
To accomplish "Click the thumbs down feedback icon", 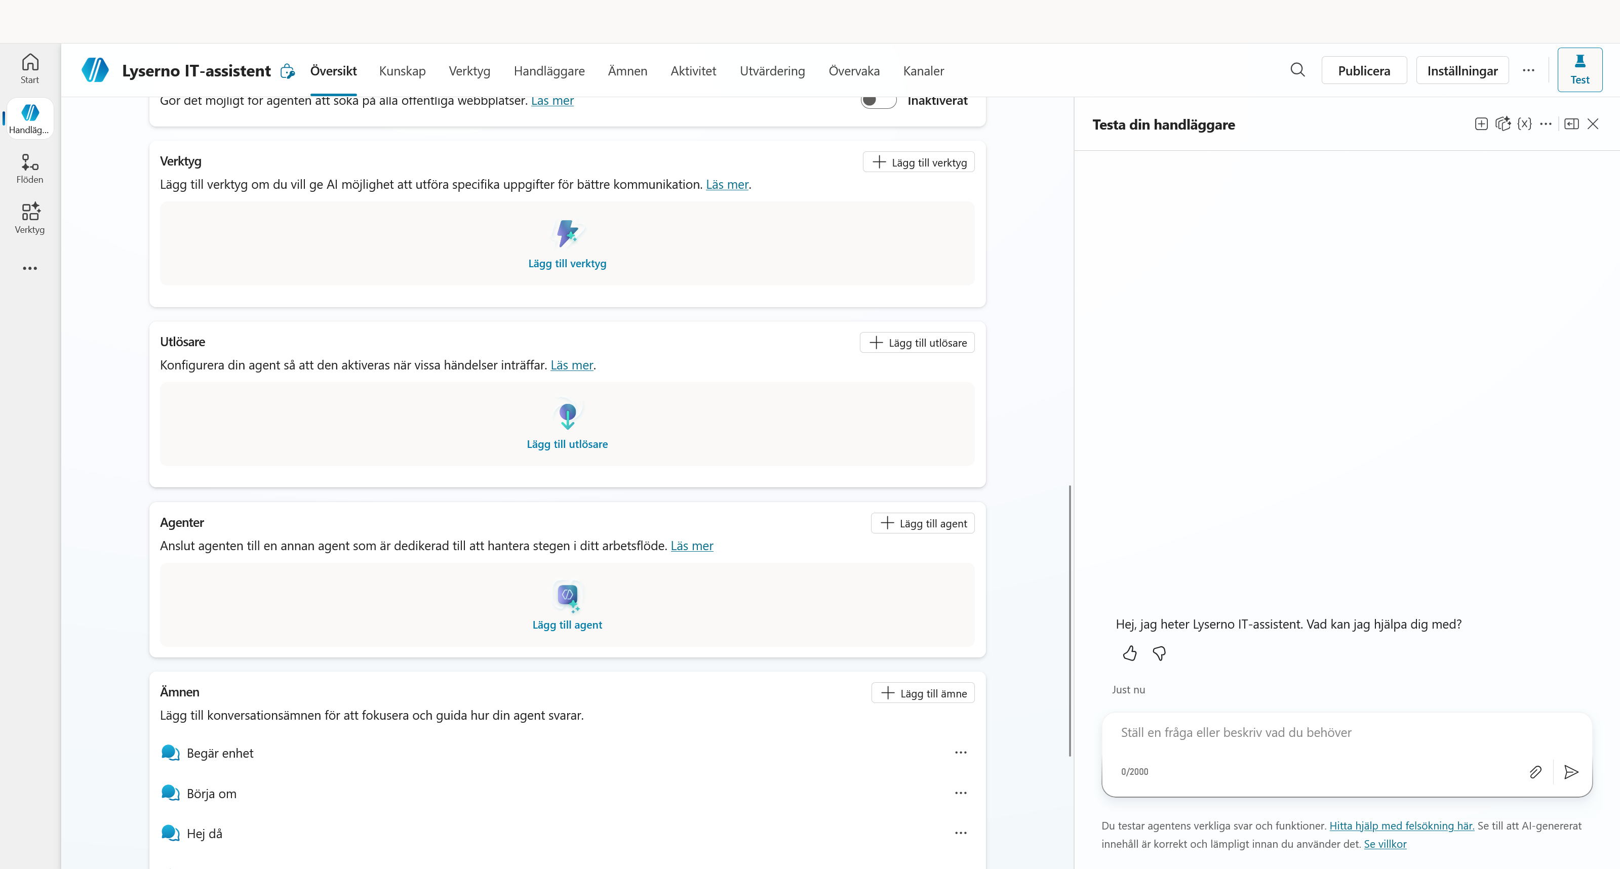I will pos(1159,653).
